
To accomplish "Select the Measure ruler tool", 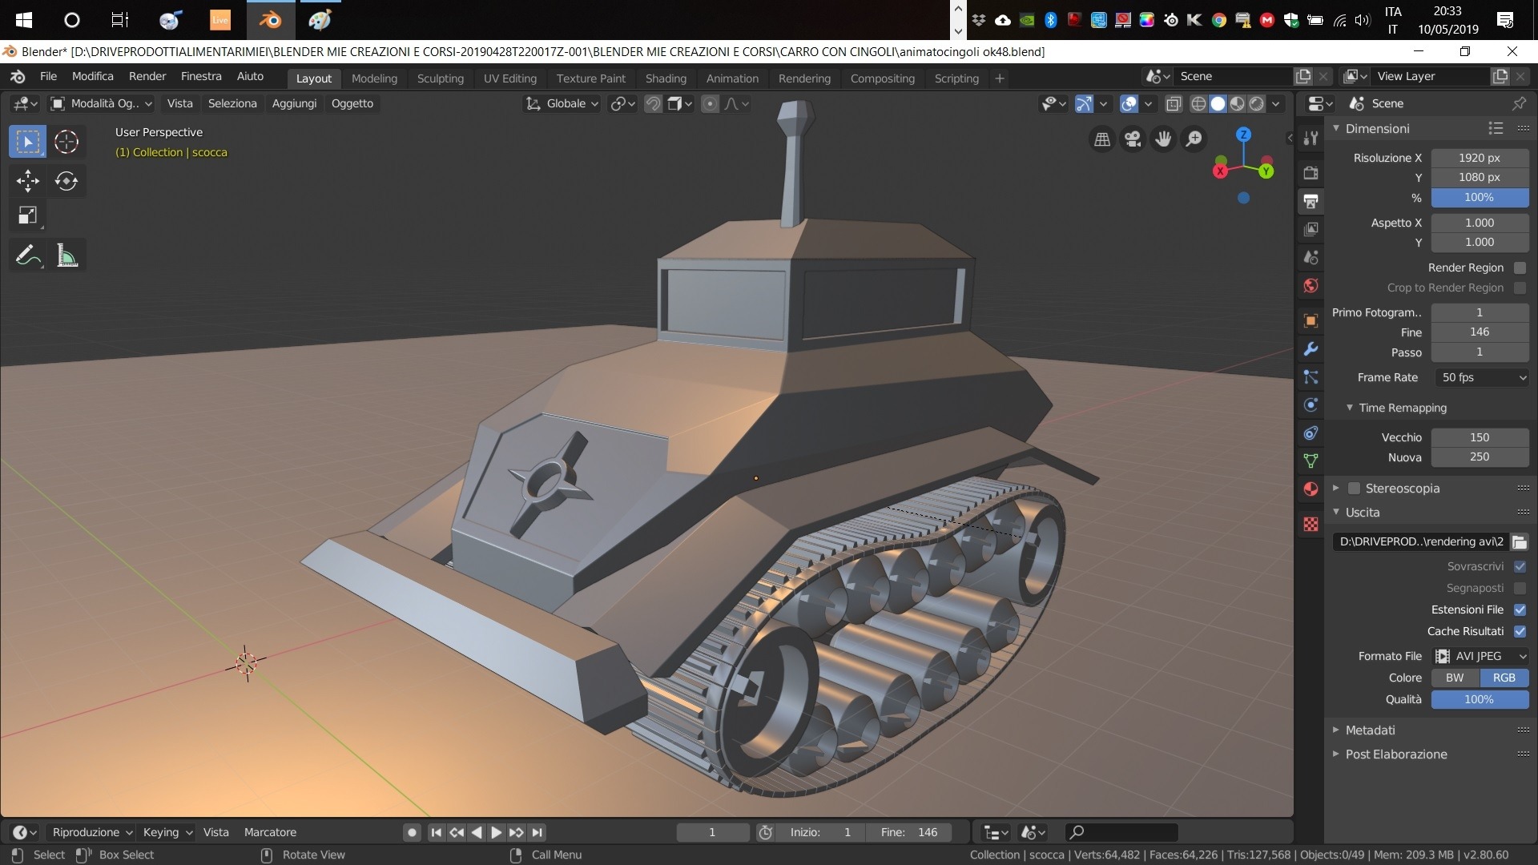I will click(x=66, y=256).
